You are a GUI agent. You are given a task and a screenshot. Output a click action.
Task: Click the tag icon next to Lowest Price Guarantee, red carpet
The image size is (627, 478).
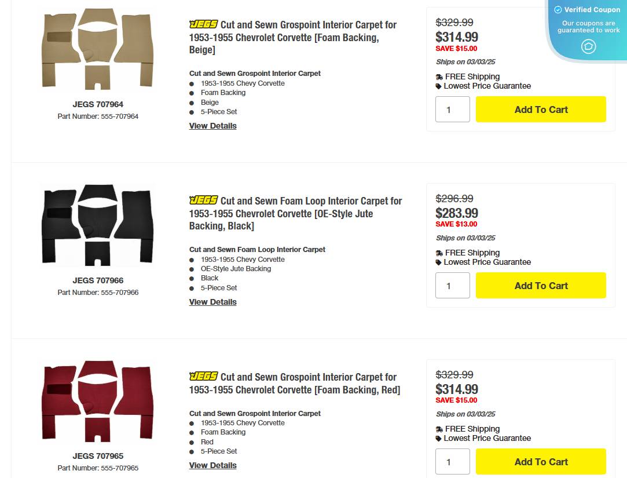[438, 438]
